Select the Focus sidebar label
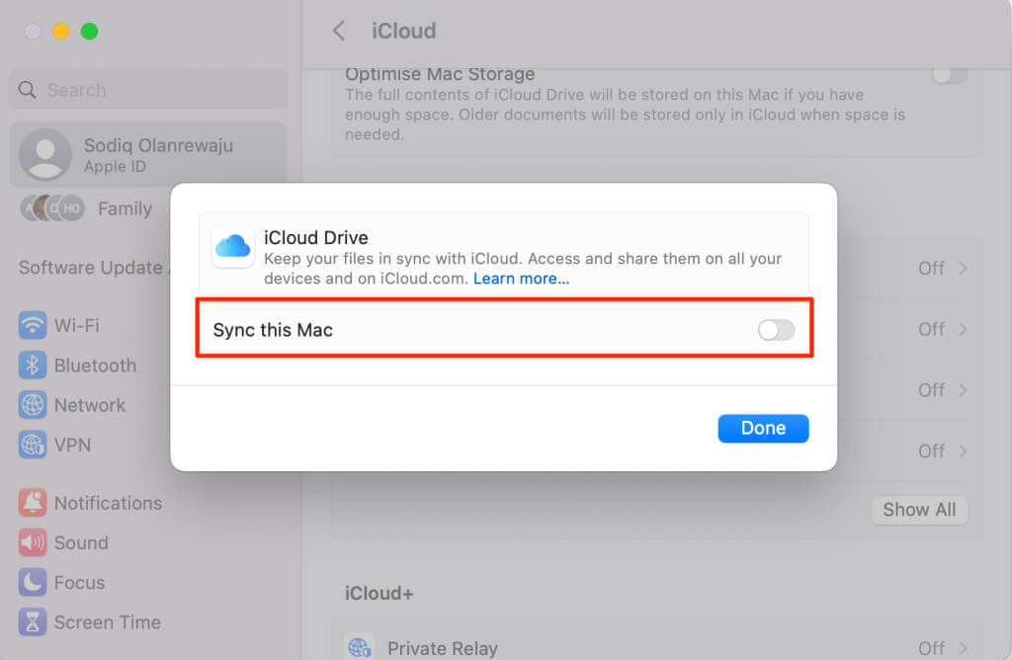 79,583
